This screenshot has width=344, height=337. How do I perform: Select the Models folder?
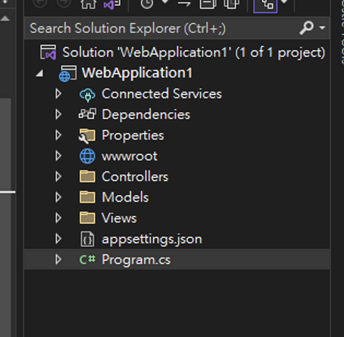pyautogui.click(x=125, y=197)
